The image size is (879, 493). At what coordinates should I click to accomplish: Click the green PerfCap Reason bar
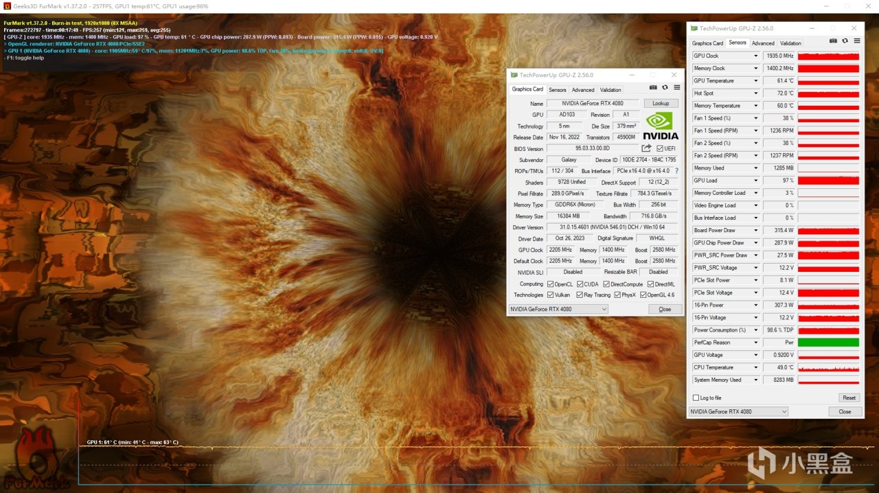click(x=828, y=343)
